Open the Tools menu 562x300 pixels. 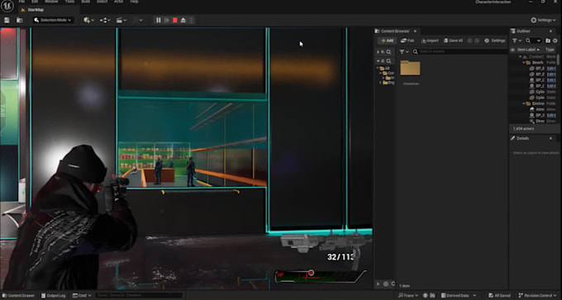pyautogui.click(x=70, y=2)
